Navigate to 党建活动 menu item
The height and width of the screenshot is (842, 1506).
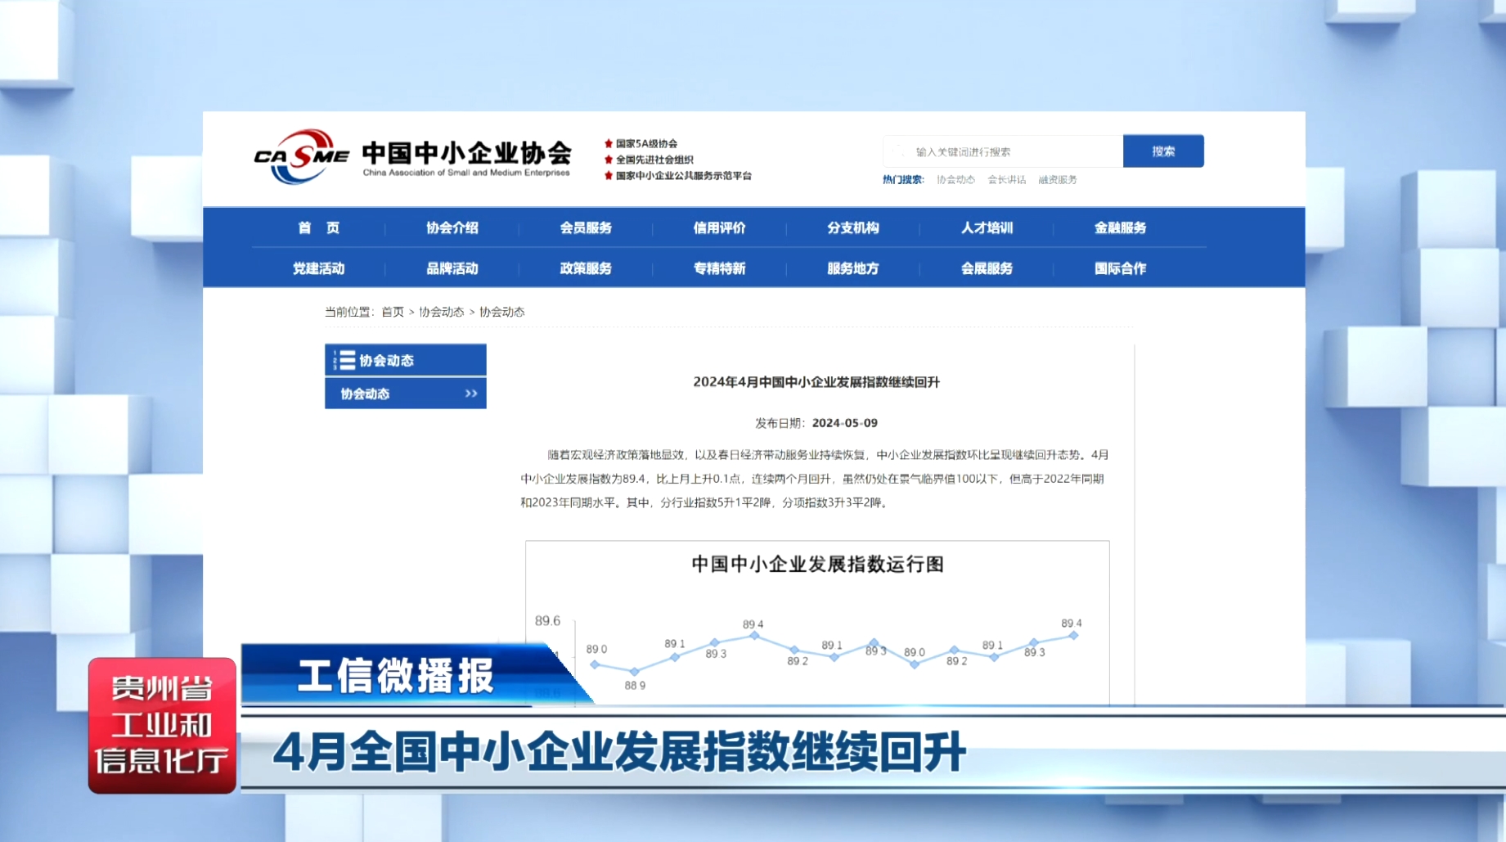318,268
